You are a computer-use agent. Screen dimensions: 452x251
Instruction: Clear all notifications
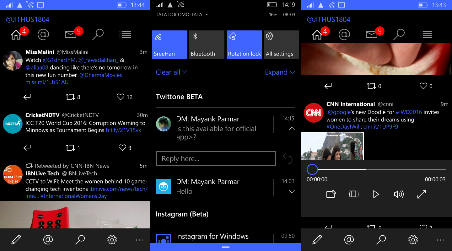point(171,72)
